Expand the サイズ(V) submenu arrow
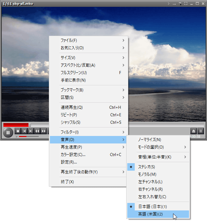This screenshot has width=207, height=223. point(123,57)
